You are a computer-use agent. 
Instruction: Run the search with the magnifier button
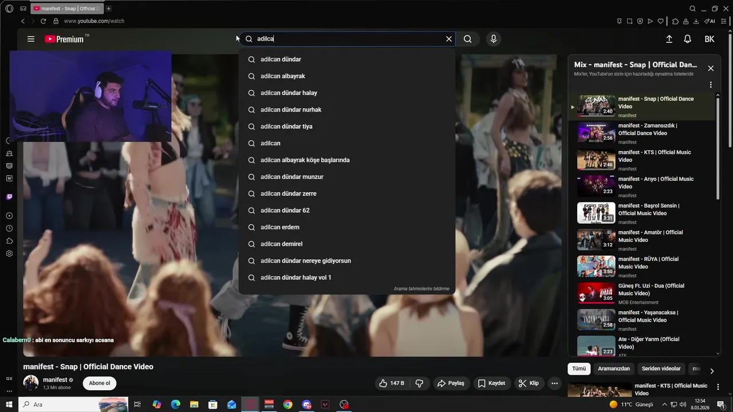pos(468,39)
